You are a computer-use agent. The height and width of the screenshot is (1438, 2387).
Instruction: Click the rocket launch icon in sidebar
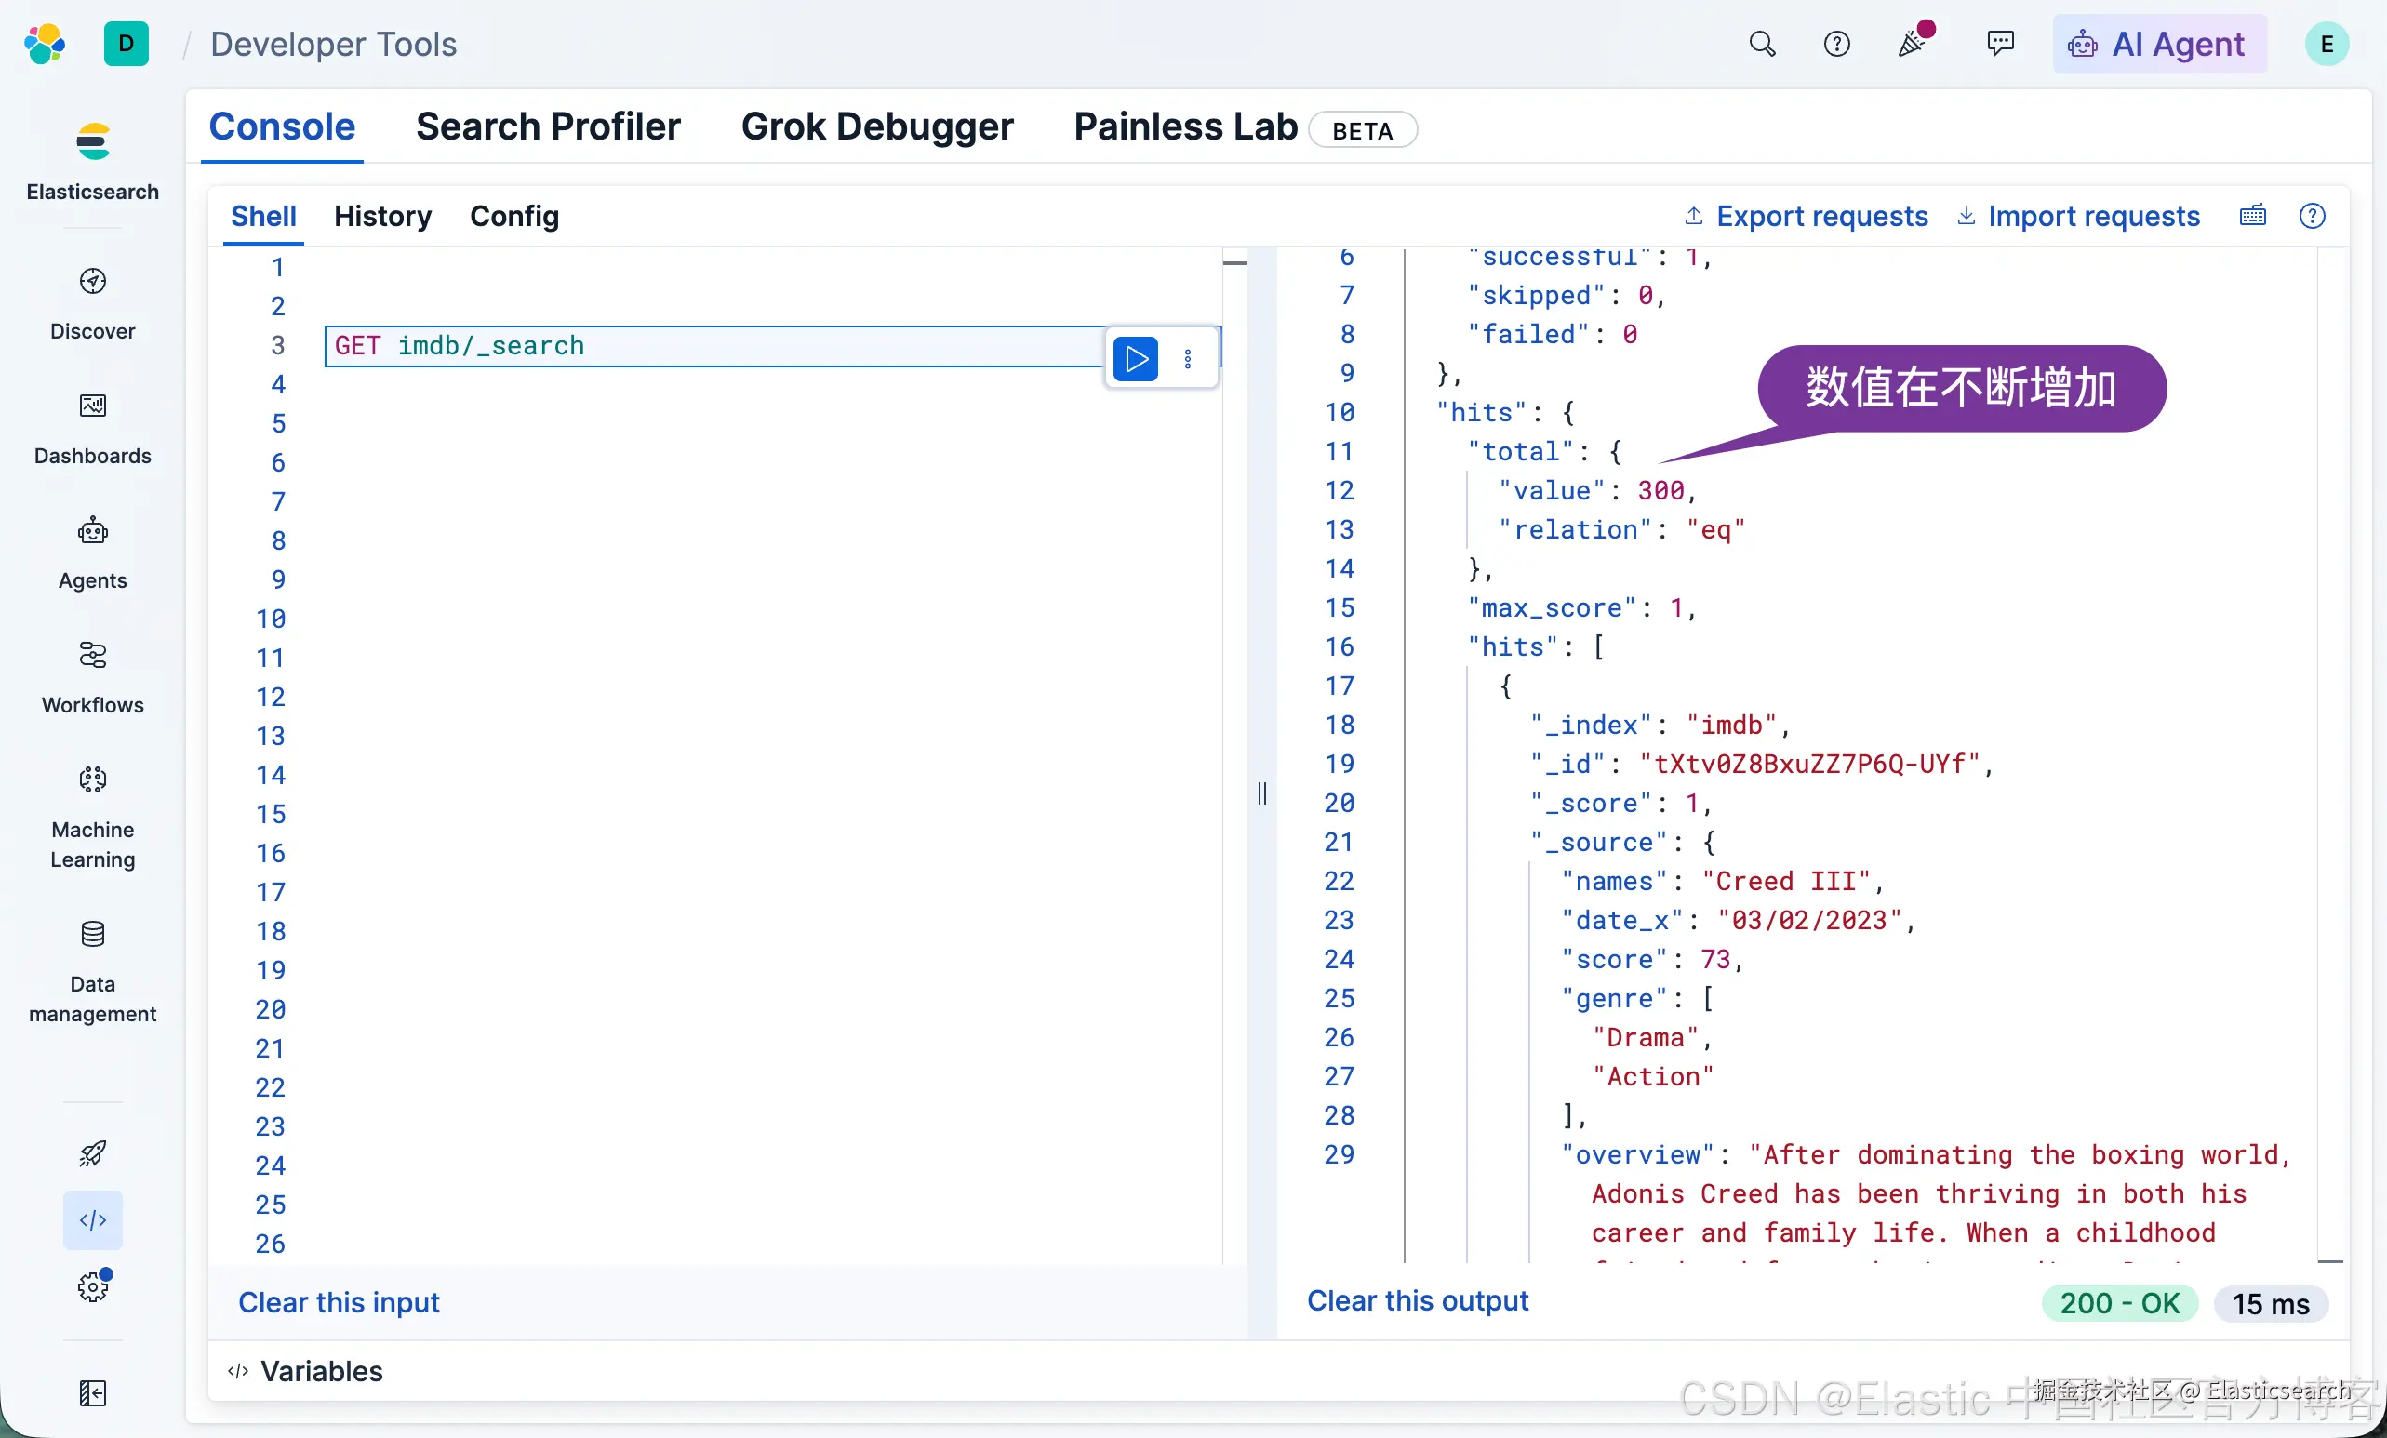92,1153
